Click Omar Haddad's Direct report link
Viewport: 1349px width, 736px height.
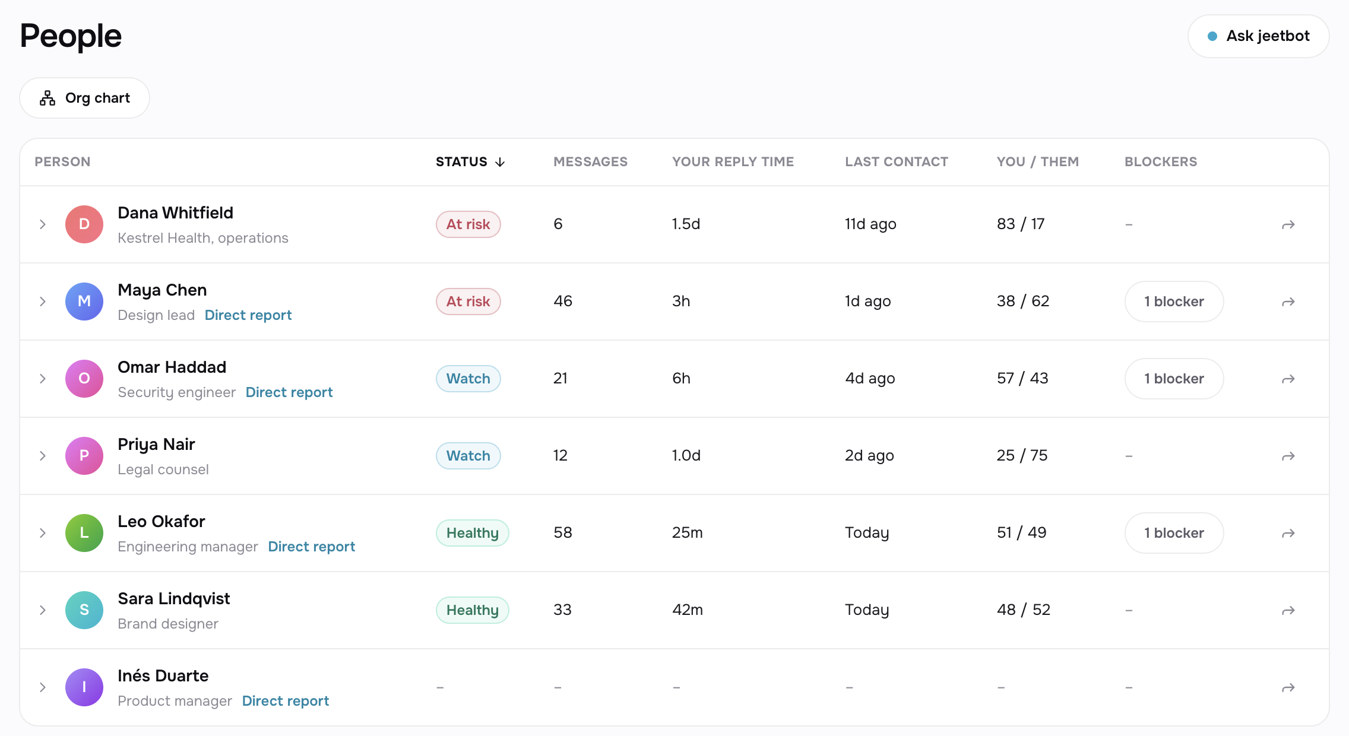pyautogui.click(x=289, y=392)
